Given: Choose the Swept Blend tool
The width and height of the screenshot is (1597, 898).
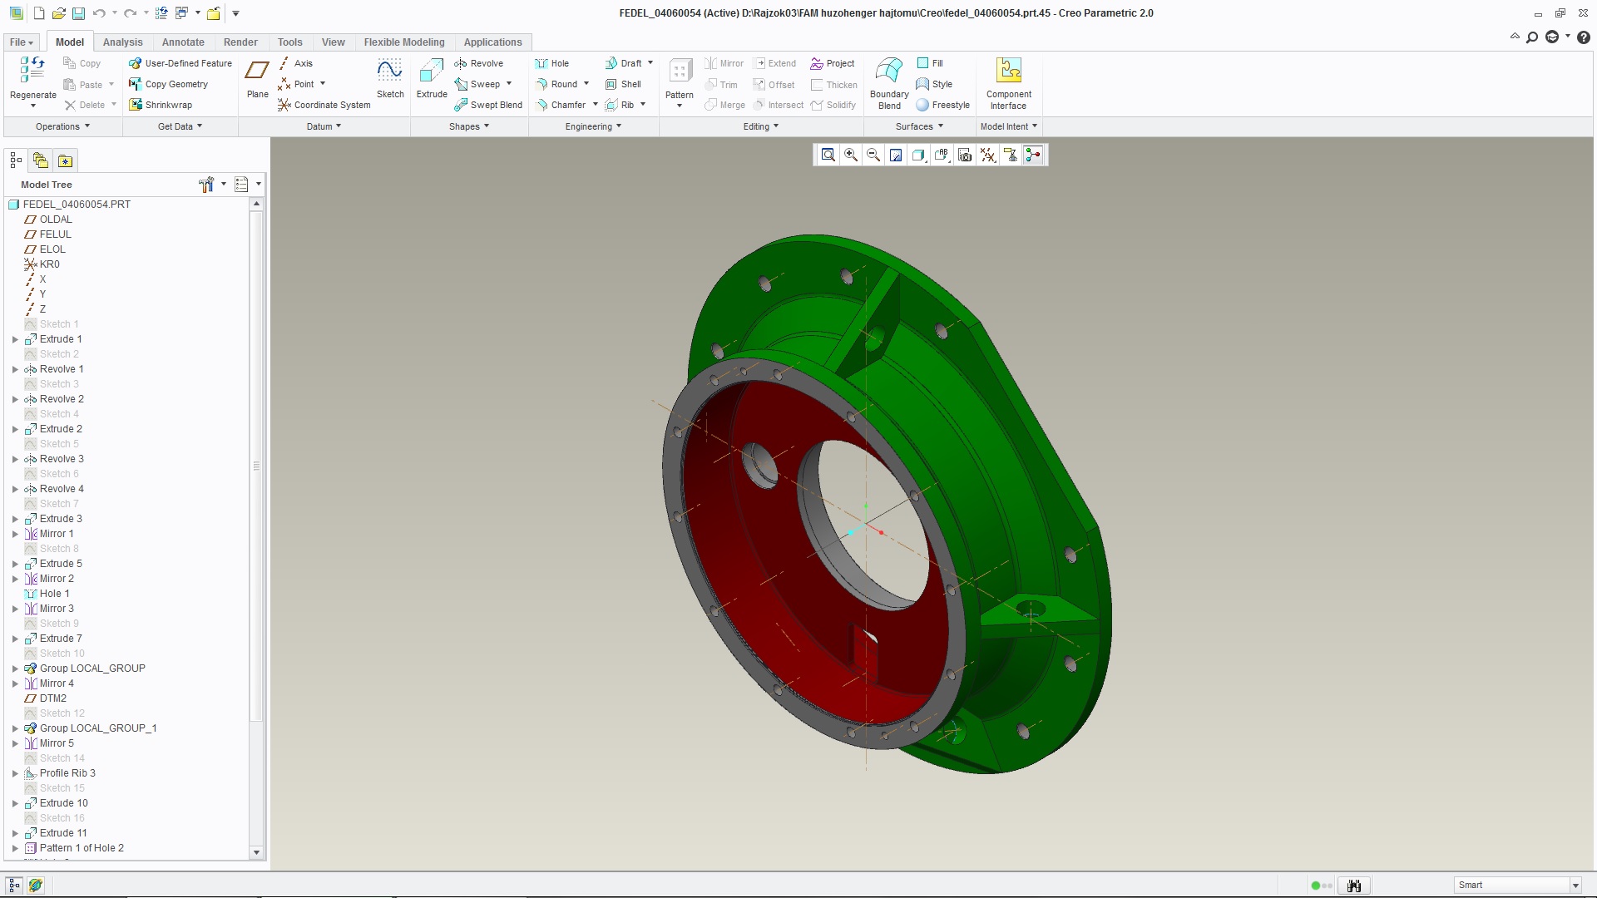Looking at the screenshot, I should [488, 105].
